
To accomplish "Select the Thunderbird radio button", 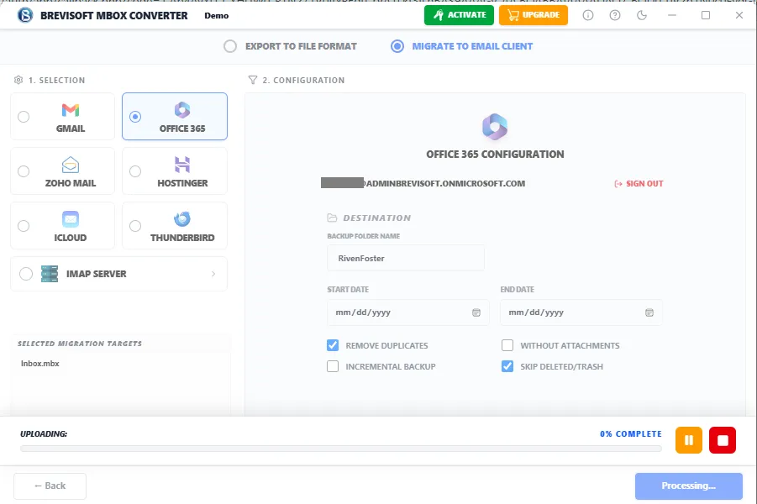I will tap(135, 226).
